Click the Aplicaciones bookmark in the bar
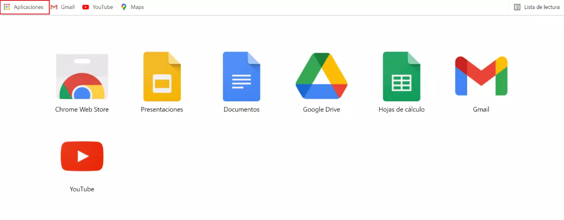 click(24, 7)
